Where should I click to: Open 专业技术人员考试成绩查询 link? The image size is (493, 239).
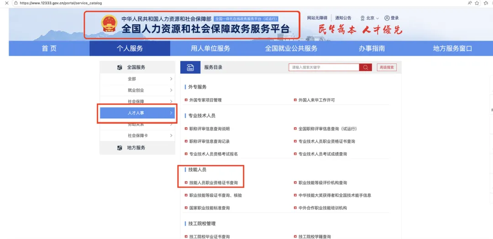pos(323,154)
